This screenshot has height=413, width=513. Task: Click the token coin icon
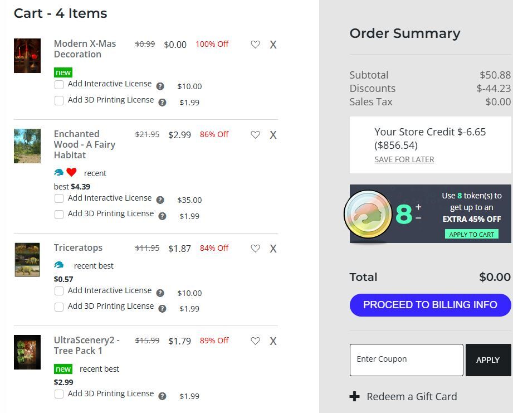tap(368, 215)
